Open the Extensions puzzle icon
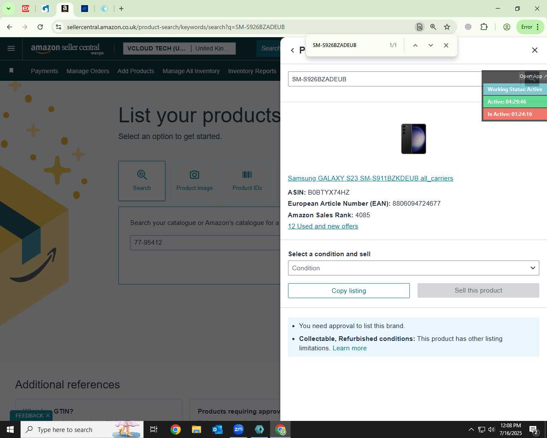This screenshot has width=547, height=438. click(x=484, y=27)
